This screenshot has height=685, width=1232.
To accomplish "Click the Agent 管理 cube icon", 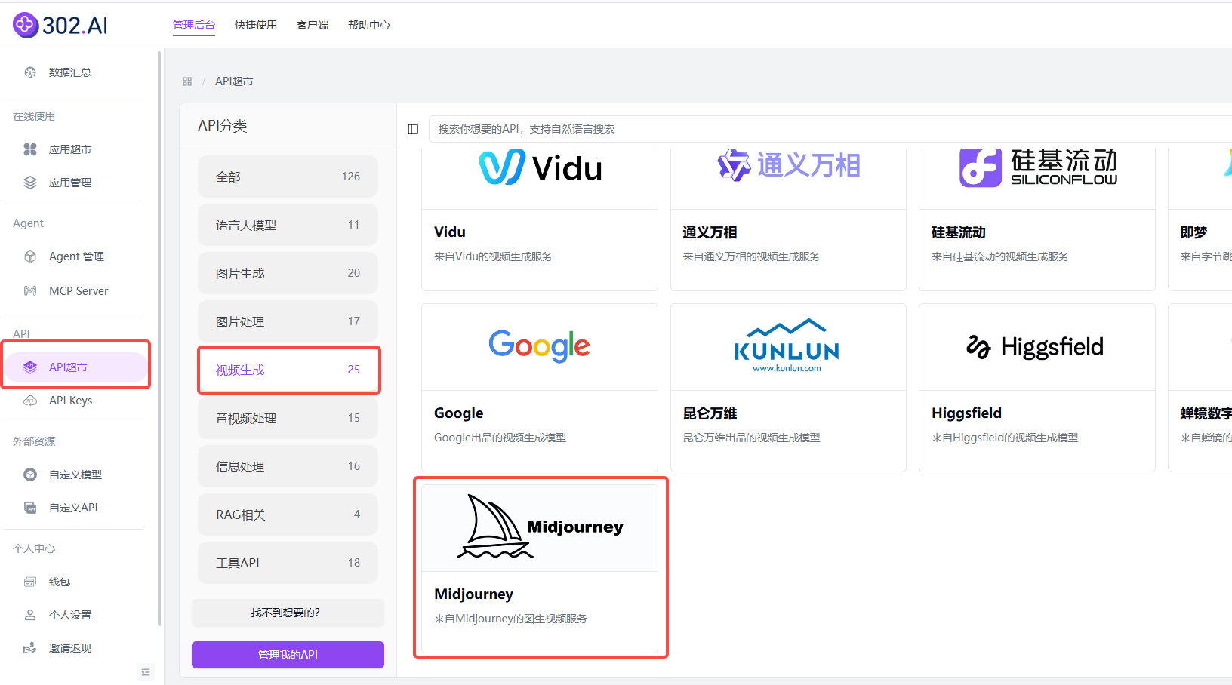I will click(30, 256).
